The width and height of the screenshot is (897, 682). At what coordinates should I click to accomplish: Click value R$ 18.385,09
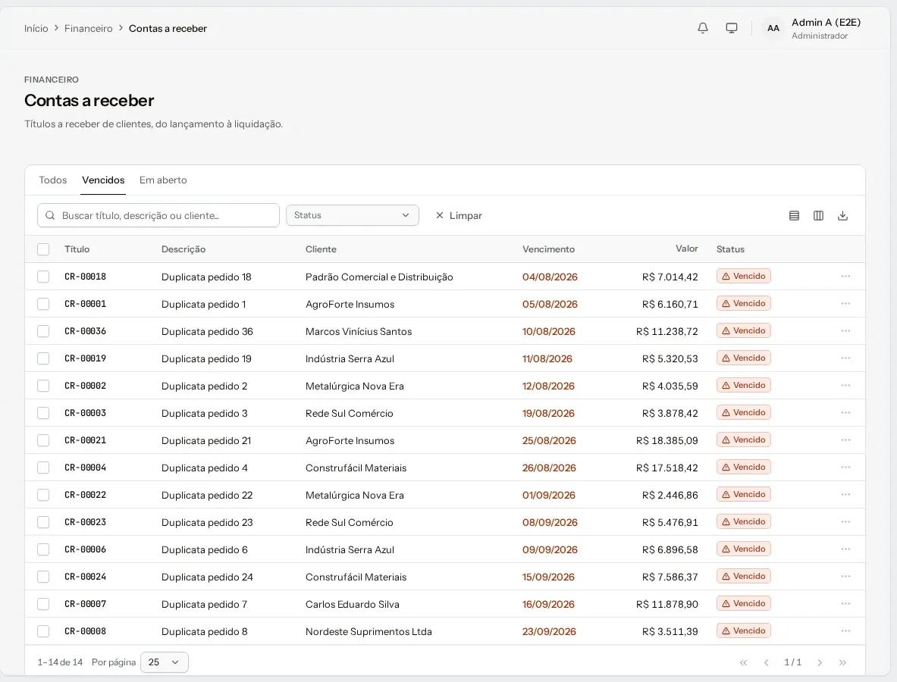point(666,441)
